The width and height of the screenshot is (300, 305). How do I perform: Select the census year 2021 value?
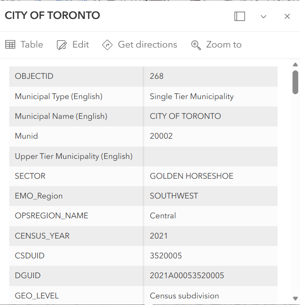(x=159, y=236)
